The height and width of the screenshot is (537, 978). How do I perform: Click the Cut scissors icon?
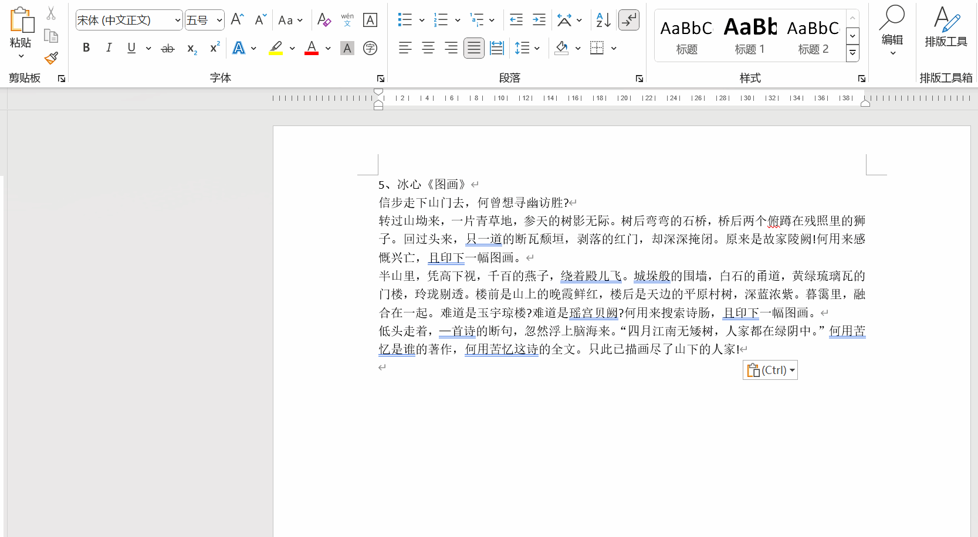tap(51, 13)
